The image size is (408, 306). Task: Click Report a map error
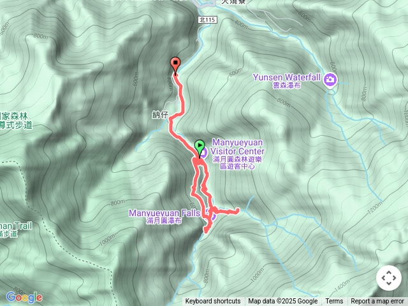point(377,302)
